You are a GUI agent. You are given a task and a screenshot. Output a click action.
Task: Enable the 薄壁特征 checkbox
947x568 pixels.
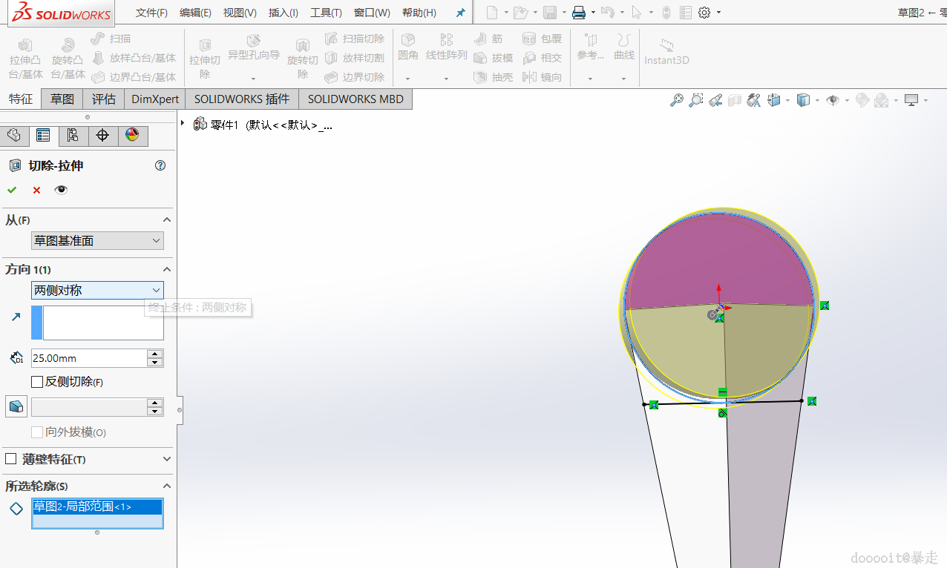point(11,459)
